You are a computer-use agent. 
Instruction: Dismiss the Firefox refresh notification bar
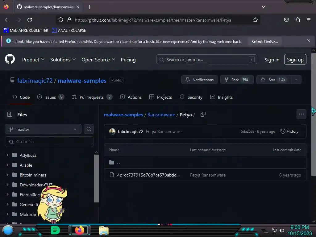pyautogui.click(x=309, y=41)
